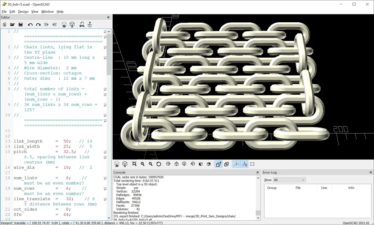The width and height of the screenshot is (374, 225).
Task: Toggle Orthogonal projection
Action: (x=226, y=164)
